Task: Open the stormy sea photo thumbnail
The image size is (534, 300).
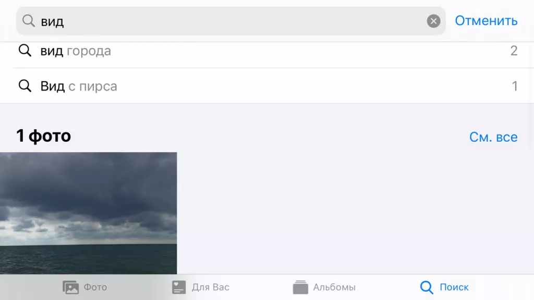Action: click(x=89, y=213)
